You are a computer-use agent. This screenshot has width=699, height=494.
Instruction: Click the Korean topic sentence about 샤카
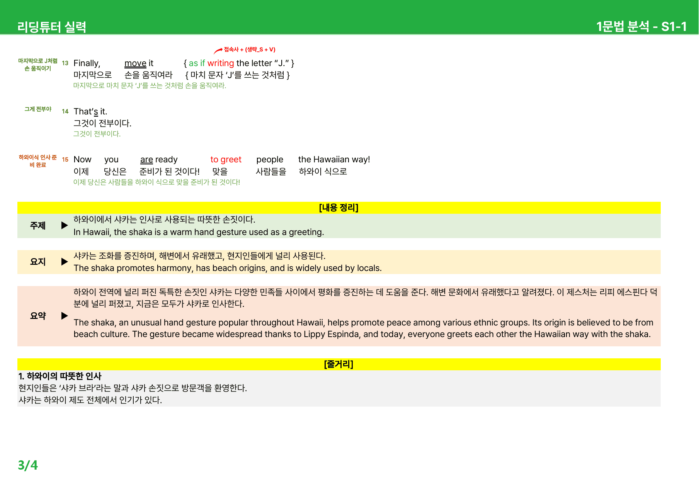165,220
